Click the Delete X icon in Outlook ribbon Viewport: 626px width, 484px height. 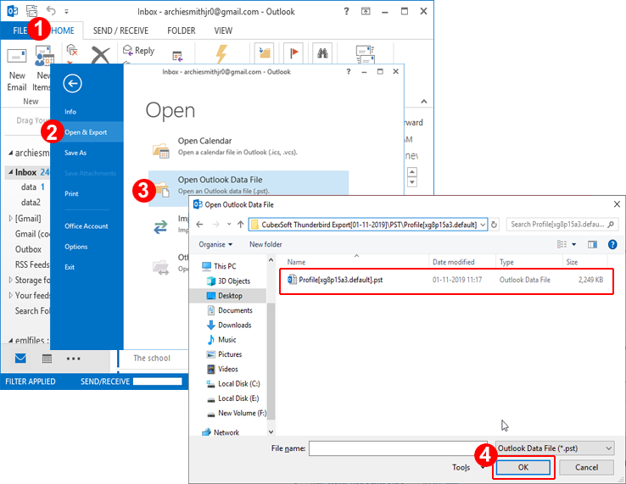(x=101, y=54)
